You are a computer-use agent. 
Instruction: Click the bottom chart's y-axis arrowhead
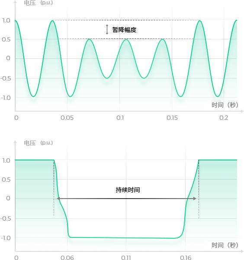click(15, 142)
